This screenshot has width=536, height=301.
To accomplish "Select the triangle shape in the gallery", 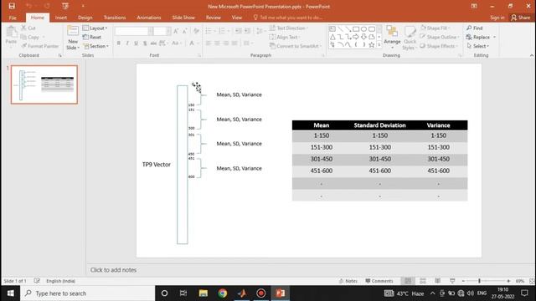I will point(332,37).
